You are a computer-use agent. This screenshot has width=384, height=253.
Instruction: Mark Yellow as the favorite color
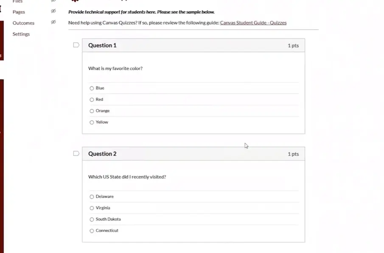(92, 122)
